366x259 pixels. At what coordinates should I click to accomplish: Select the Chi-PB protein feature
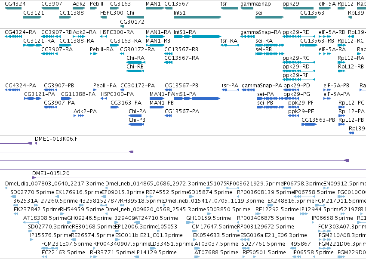point(136,124)
